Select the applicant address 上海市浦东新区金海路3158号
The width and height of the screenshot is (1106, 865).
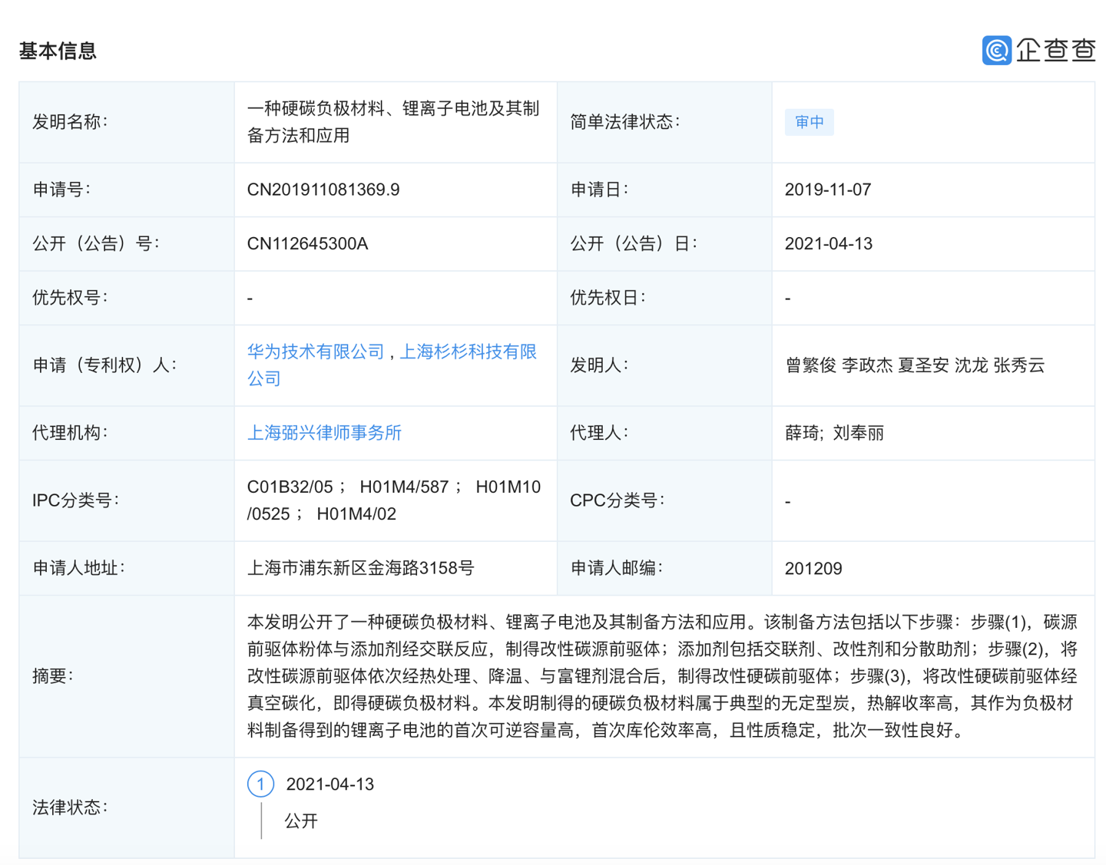click(360, 568)
